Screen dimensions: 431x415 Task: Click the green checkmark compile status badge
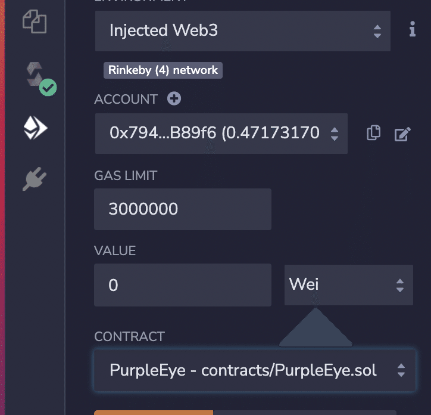[x=48, y=88]
